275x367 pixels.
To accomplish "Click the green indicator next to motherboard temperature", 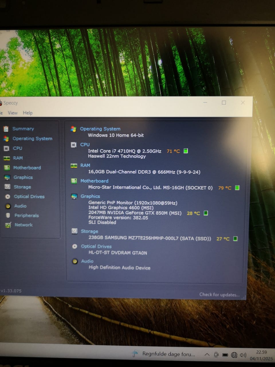I will click(x=237, y=188).
